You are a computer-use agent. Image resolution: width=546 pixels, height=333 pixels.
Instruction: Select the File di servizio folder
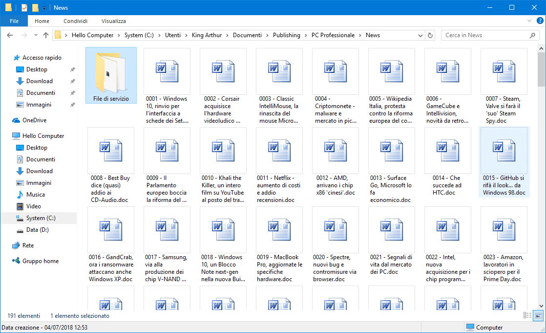pos(111,73)
